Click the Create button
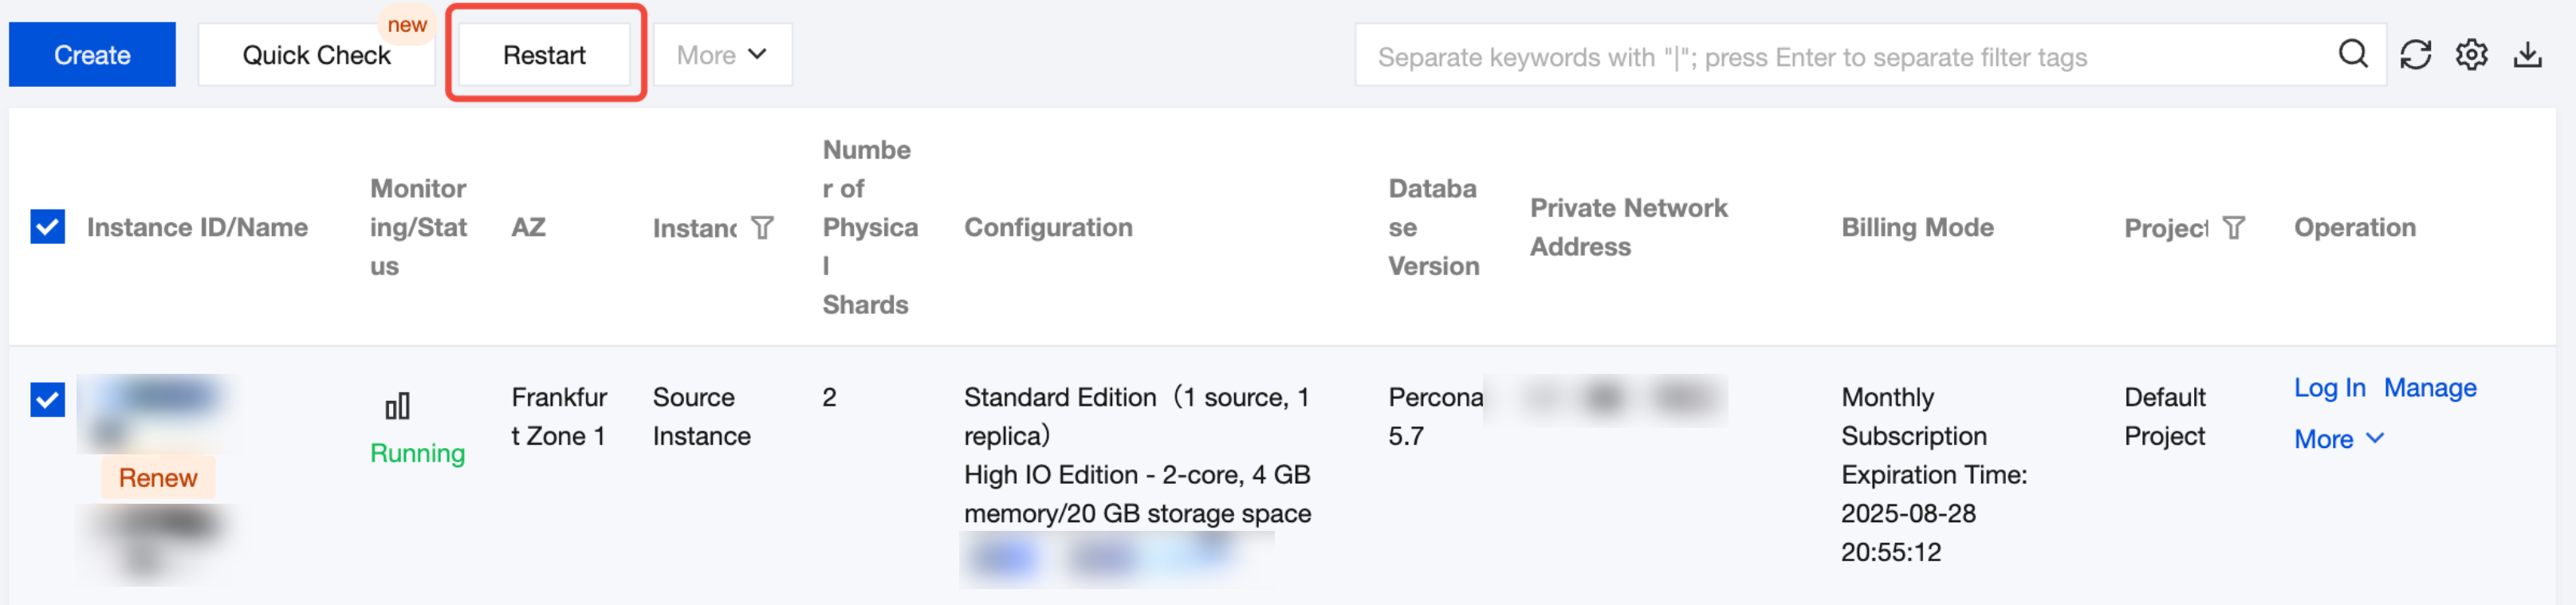This screenshot has width=2576, height=605. point(92,55)
